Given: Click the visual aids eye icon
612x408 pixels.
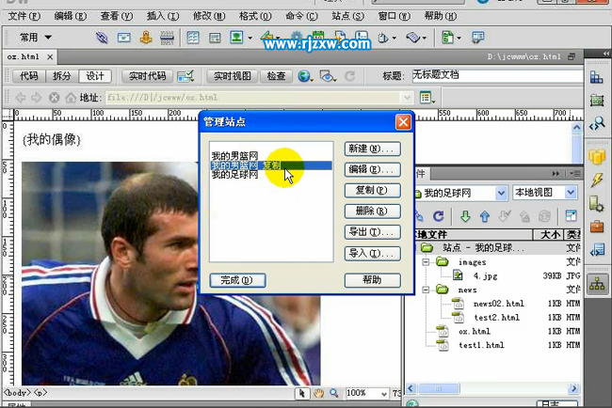Looking at the screenshot, I should [x=327, y=76].
